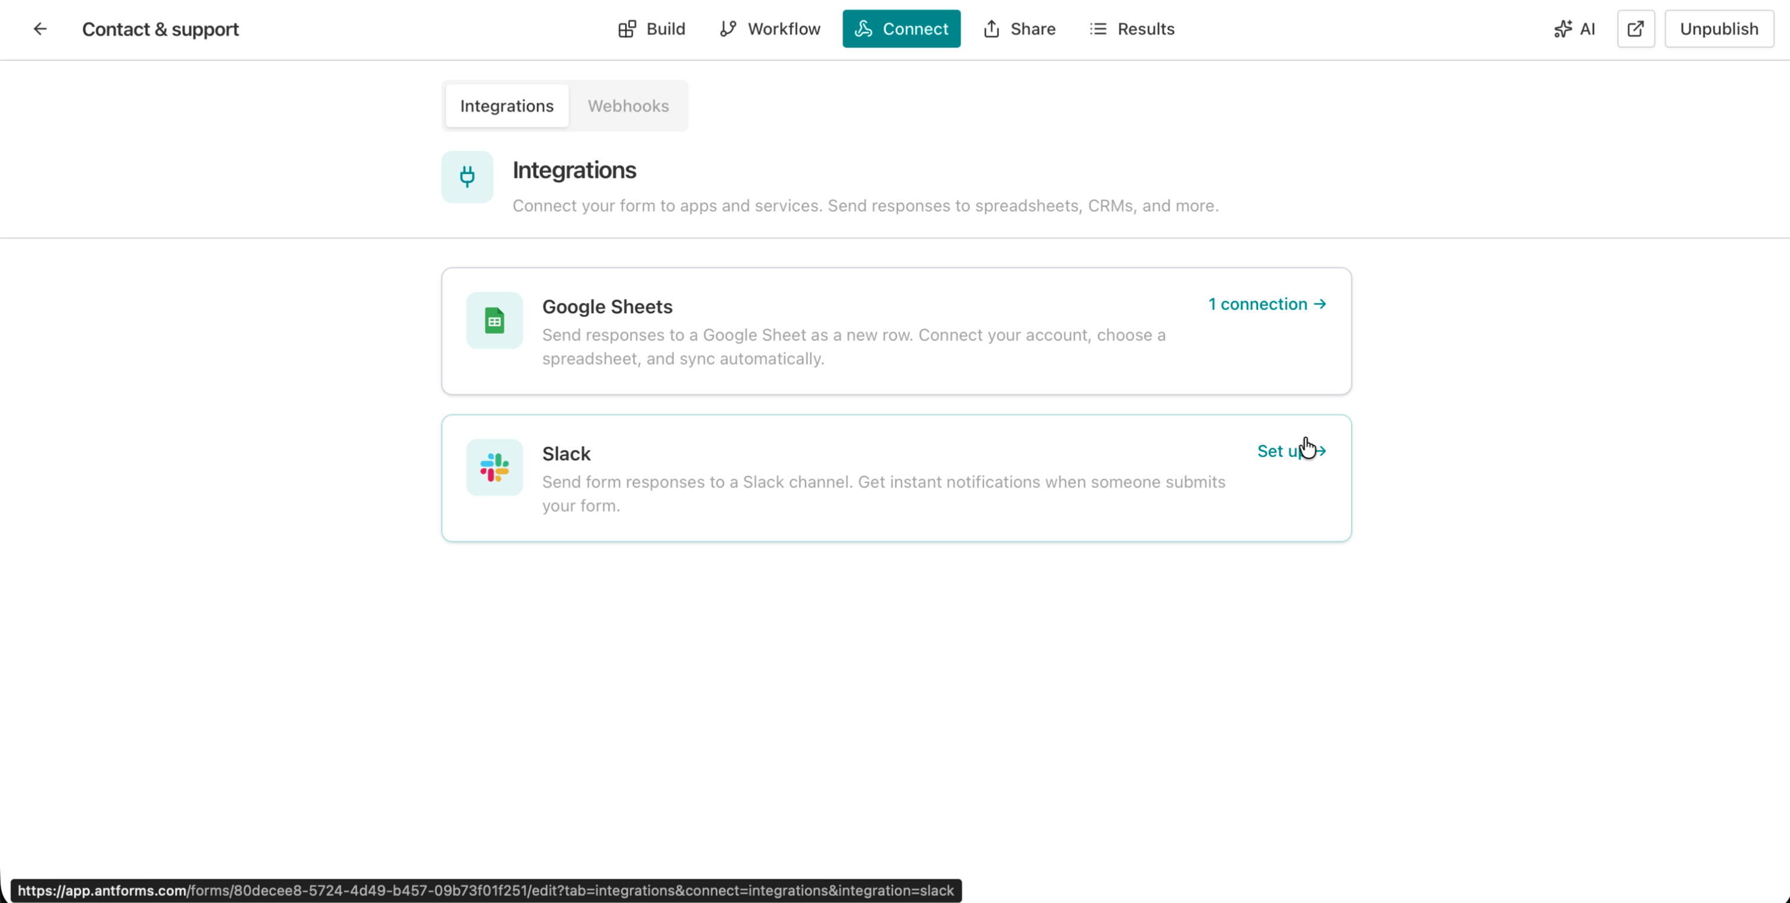This screenshot has width=1790, height=903.
Task: Open the external link preview icon
Action: click(1636, 28)
